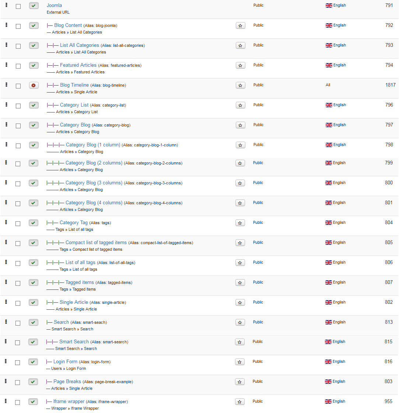Toggle published status of Category Tag
Viewport: 399px width, 413px height.
(34, 223)
